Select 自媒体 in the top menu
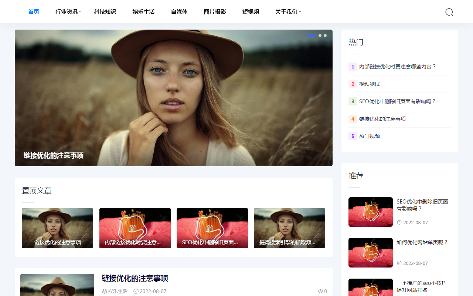The image size is (473, 296). click(179, 12)
